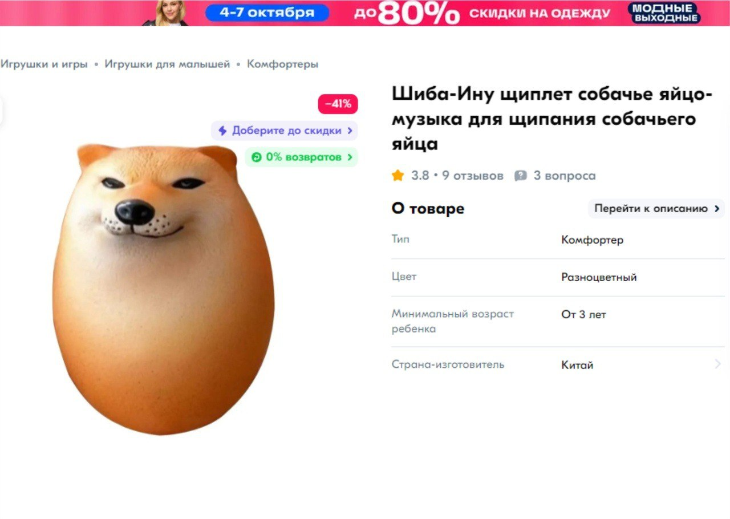Click the −41% discount badge

click(x=338, y=104)
